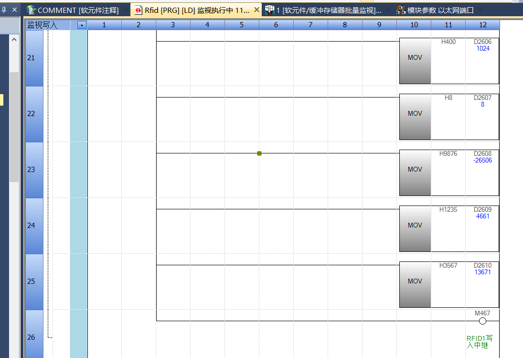Image resolution: width=523 pixels, height=358 pixels.
Task: Click the small cursor marker on row 23 line
Action: (259, 153)
